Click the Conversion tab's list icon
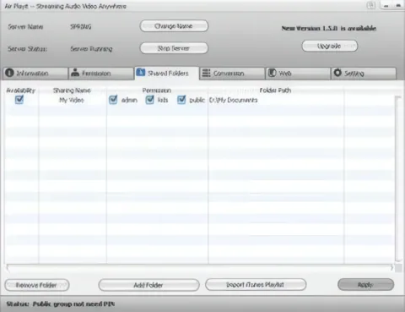The width and height of the screenshot is (405, 312). click(207, 73)
